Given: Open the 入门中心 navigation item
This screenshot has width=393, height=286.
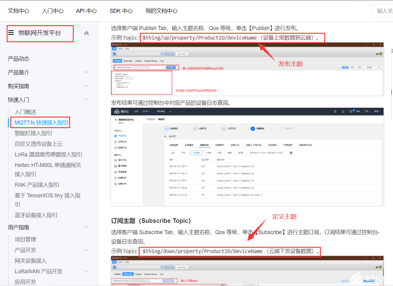Looking at the screenshot, I should pyautogui.click(x=53, y=11).
